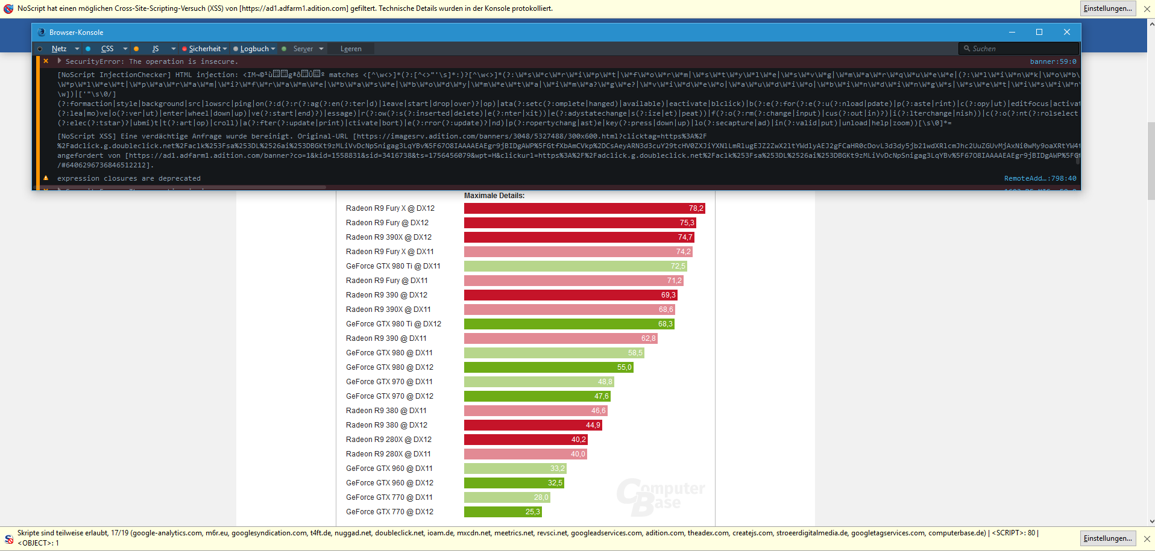Click the Radeon R9 Fury @ DX11 label
Image resolution: width=1155 pixels, height=551 pixels.
tap(387, 281)
